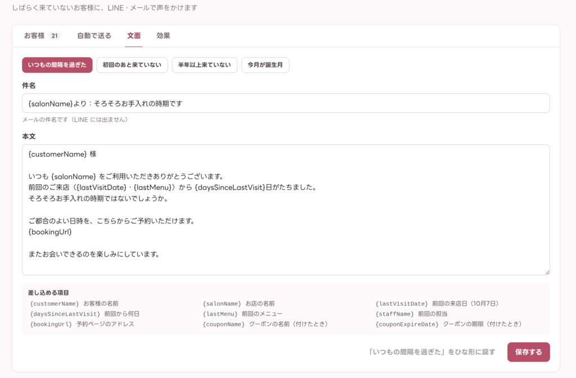
Task: Click the {customerName} 様 line in body
Action: (62, 154)
